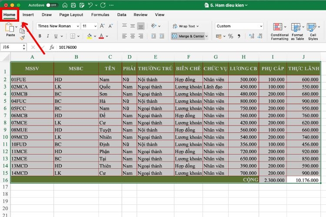The height and width of the screenshot is (217, 326).
Task: Open the Draw ribbon tab
Action: (x=47, y=15)
